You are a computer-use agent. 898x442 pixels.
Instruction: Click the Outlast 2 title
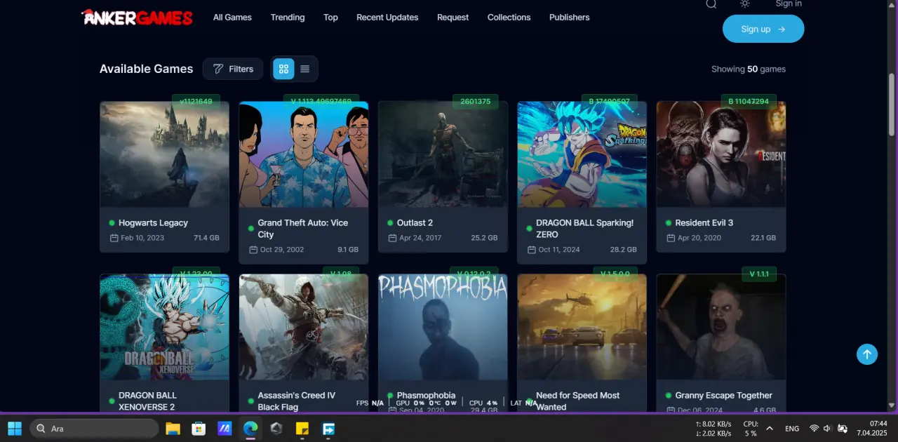[415, 222]
